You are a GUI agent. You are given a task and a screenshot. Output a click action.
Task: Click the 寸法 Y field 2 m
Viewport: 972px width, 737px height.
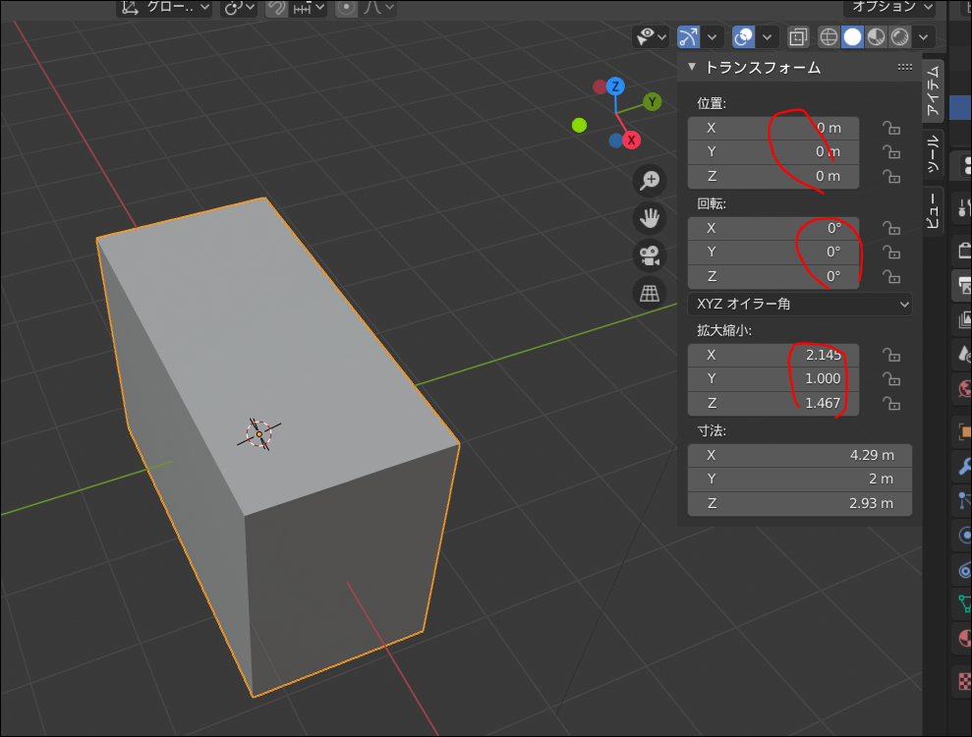800,480
